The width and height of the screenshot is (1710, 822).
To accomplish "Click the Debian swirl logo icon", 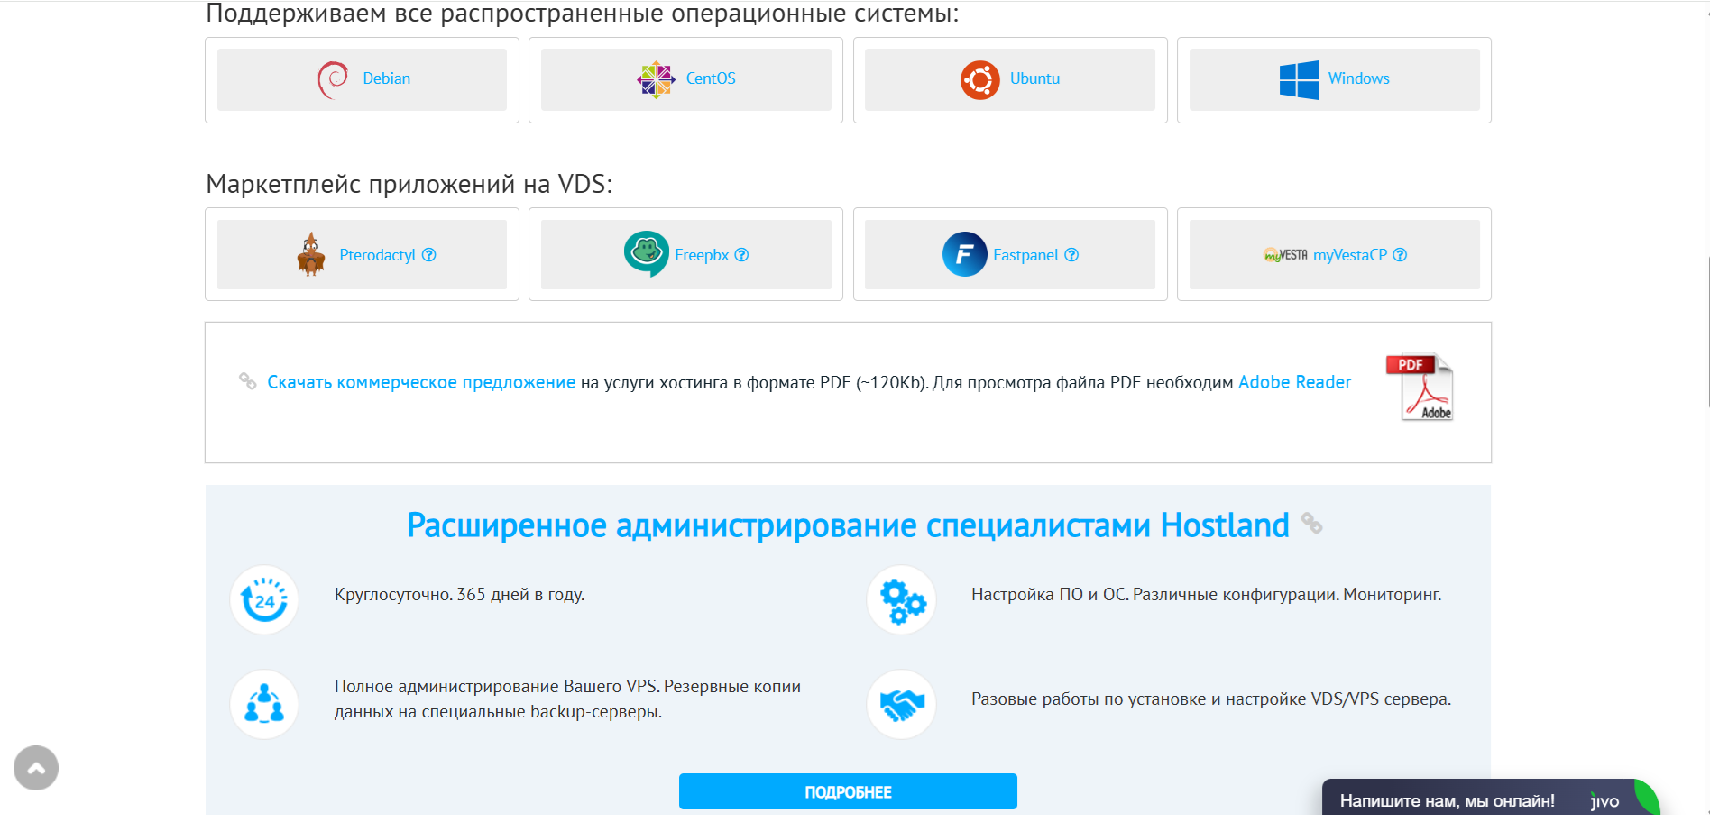I will pyautogui.click(x=333, y=79).
